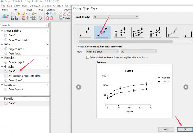Click New Layout... link
The width and height of the screenshot is (193, 133).
[16, 89]
